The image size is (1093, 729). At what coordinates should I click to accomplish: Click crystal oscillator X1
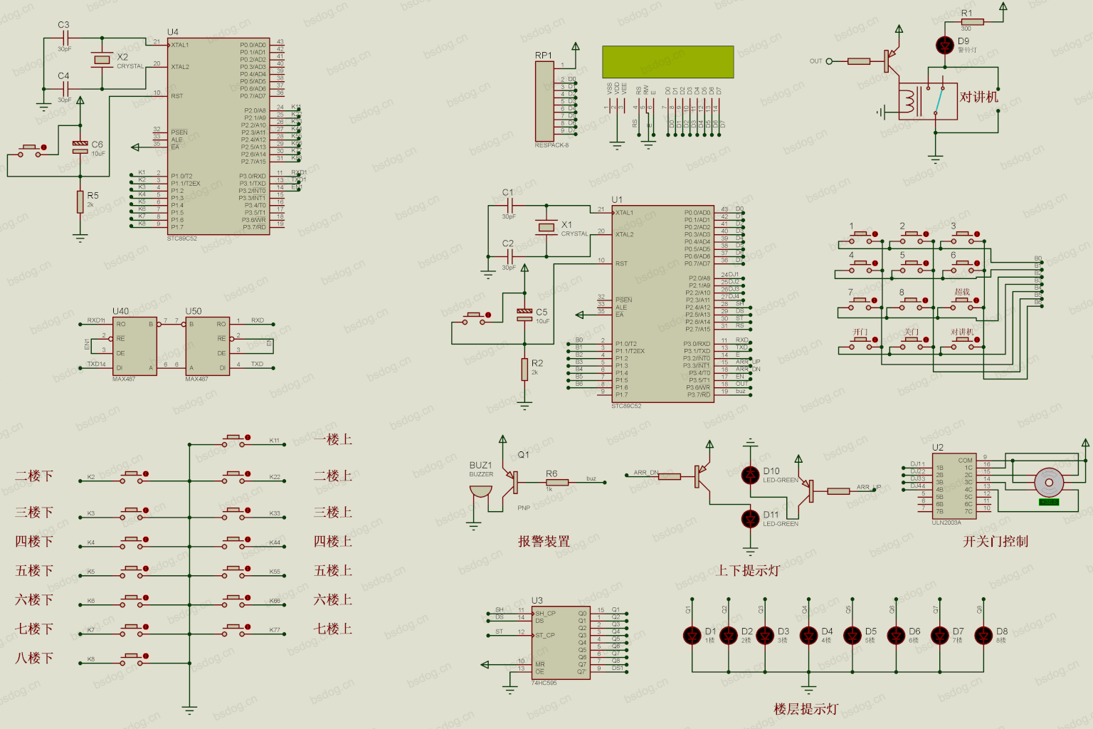546,227
